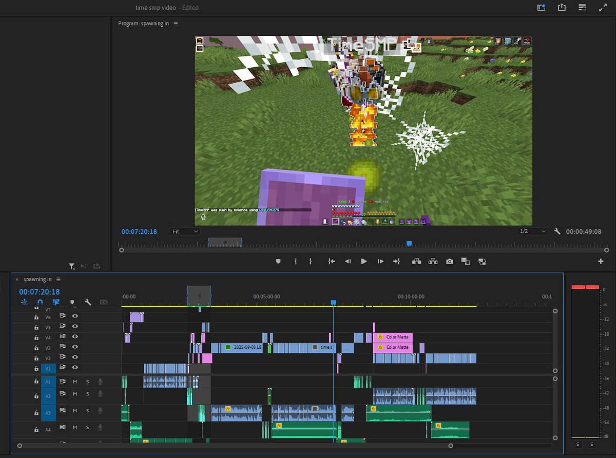Viewport: 616px width, 458px height.
Task: Click the Program monitor timecode 00:07:20:18
Action: click(x=139, y=231)
